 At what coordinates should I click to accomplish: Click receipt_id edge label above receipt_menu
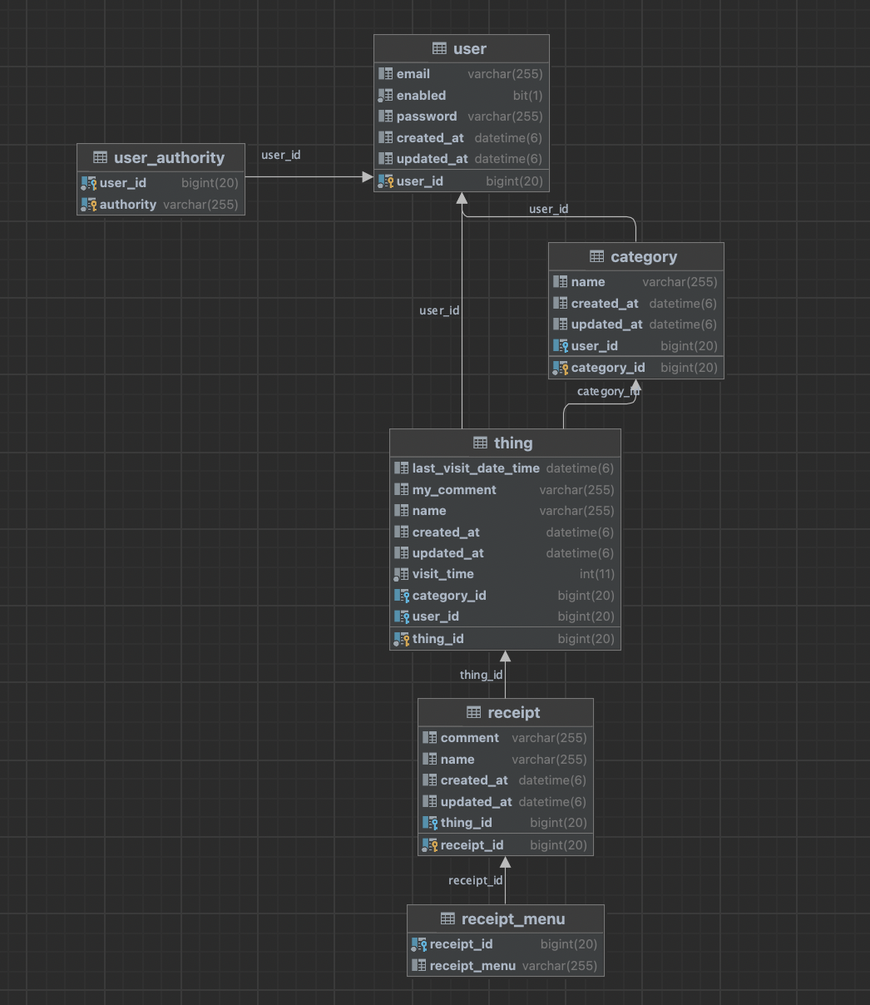tap(476, 880)
